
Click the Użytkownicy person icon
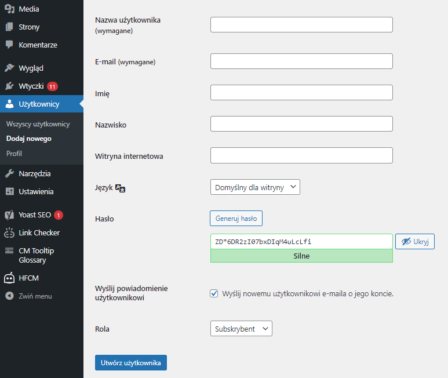pyautogui.click(x=9, y=104)
